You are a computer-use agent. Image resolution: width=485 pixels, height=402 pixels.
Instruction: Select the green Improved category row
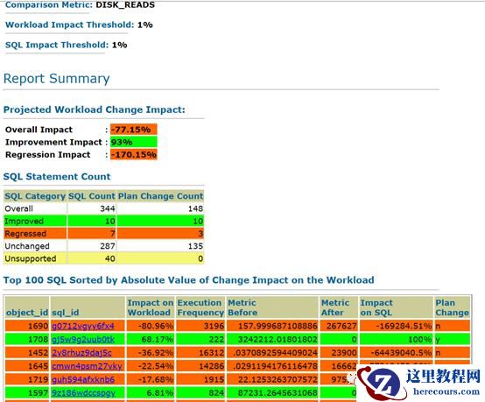103,221
